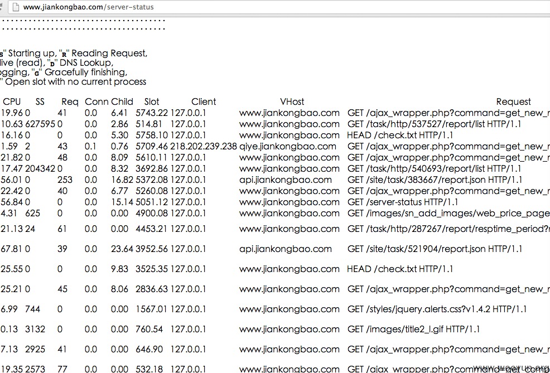550x373 pixels.
Task: Click the Request column header
Action: [x=513, y=101]
